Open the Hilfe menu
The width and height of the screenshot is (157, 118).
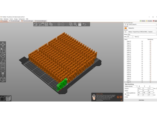(27, 19)
